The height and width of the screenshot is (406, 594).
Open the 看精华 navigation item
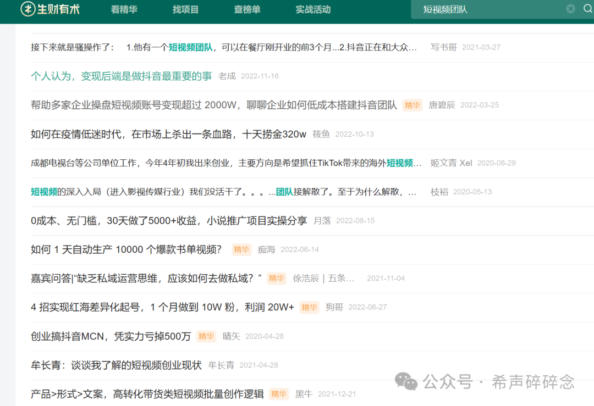[124, 9]
